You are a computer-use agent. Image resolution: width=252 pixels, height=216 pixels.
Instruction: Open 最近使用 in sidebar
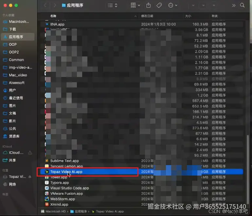click(x=18, y=98)
